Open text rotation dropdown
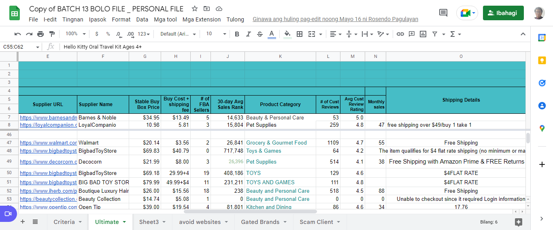 pyautogui.click(x=383, y=34)
